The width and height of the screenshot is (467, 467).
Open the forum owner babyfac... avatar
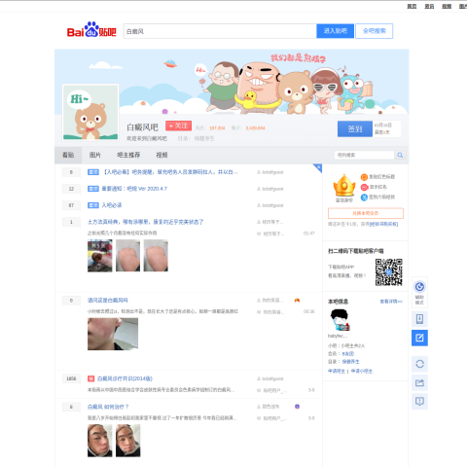pyautogui.click(x=340, y=320)
